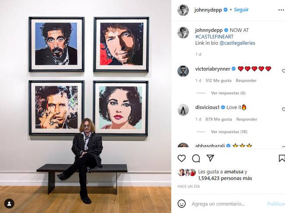
Task: Click Seguir to follow johnnydepp
Action: (x=241, y=10)
